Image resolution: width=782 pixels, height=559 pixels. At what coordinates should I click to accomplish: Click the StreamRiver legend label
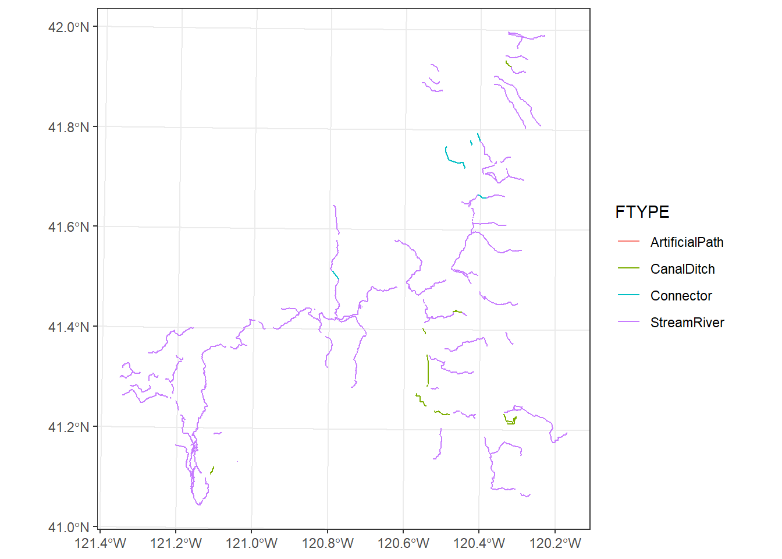click(687, 323)
